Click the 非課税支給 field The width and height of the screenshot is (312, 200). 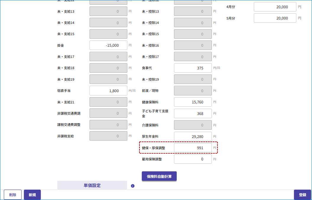[108, 136]
